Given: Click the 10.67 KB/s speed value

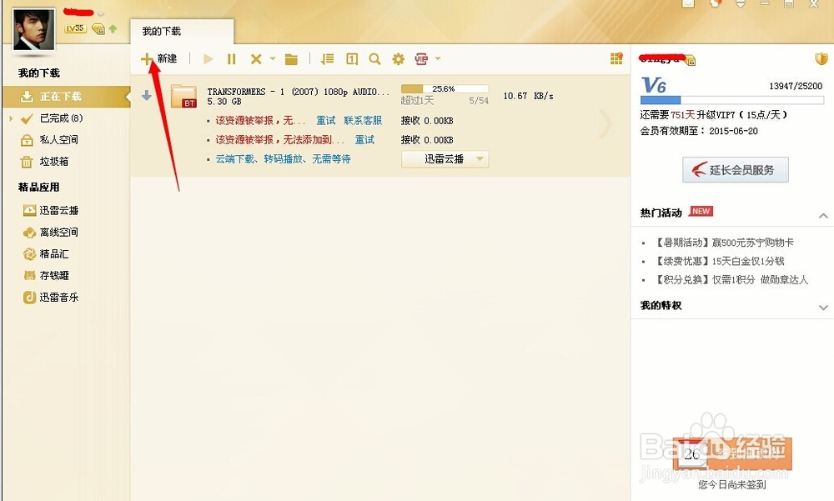Looking at the screenshot, I should click(x=528, y=96).
